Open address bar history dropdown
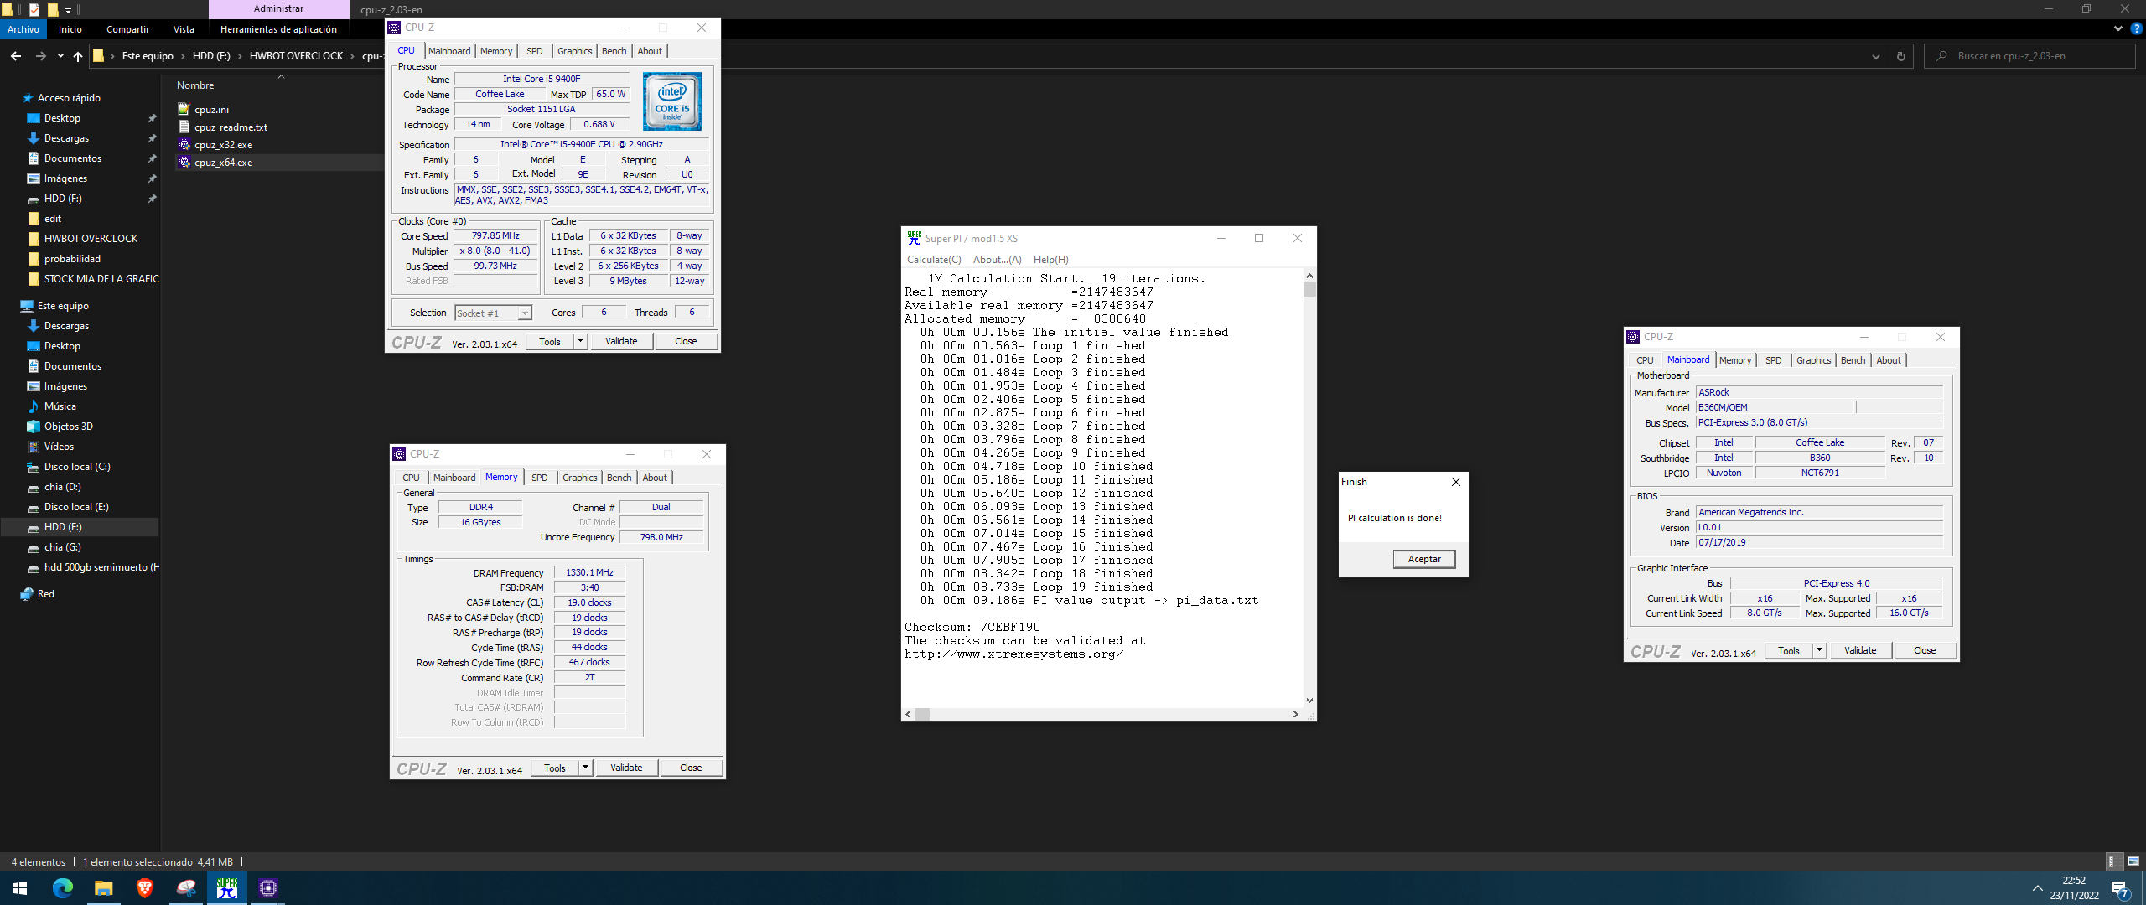The image size is (2146, 905). (x=1876, y=56)
